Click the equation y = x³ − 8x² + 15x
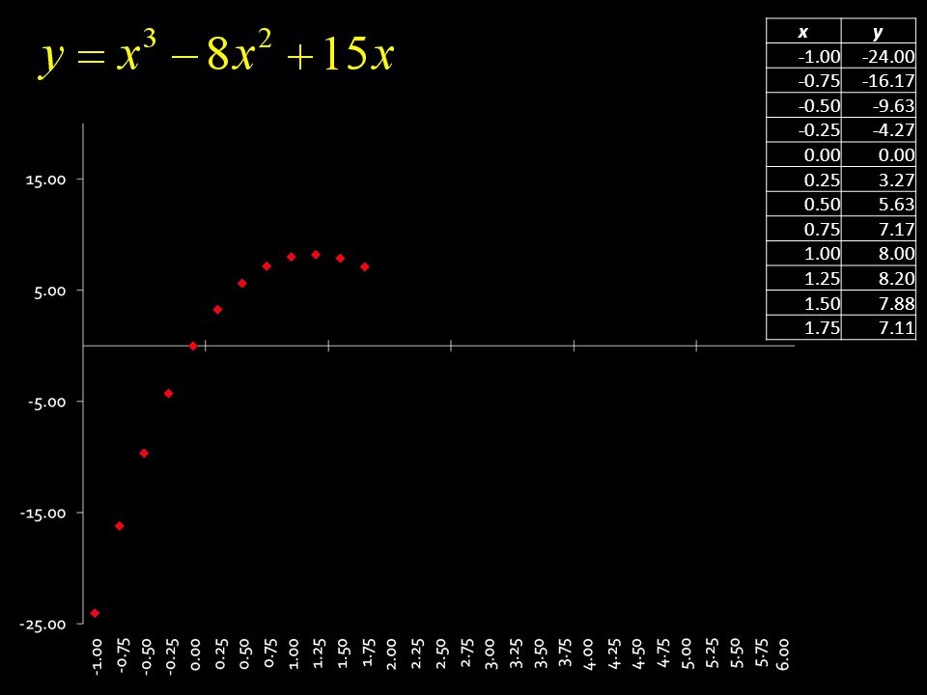This screenshot has width=927, height=695. [217, 55]
